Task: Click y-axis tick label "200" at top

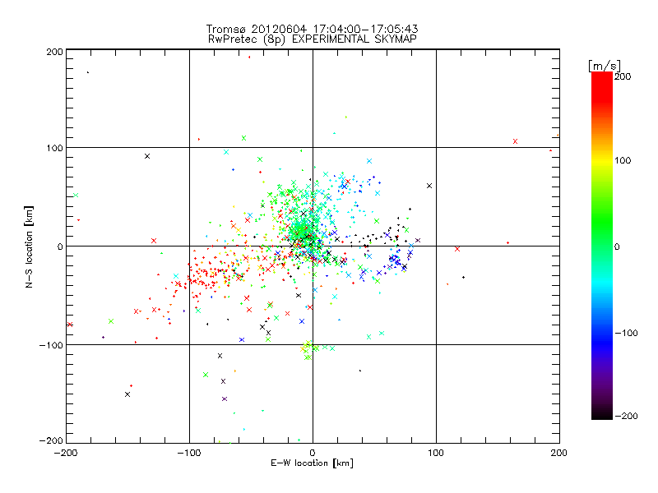Action: click(54, 52)
